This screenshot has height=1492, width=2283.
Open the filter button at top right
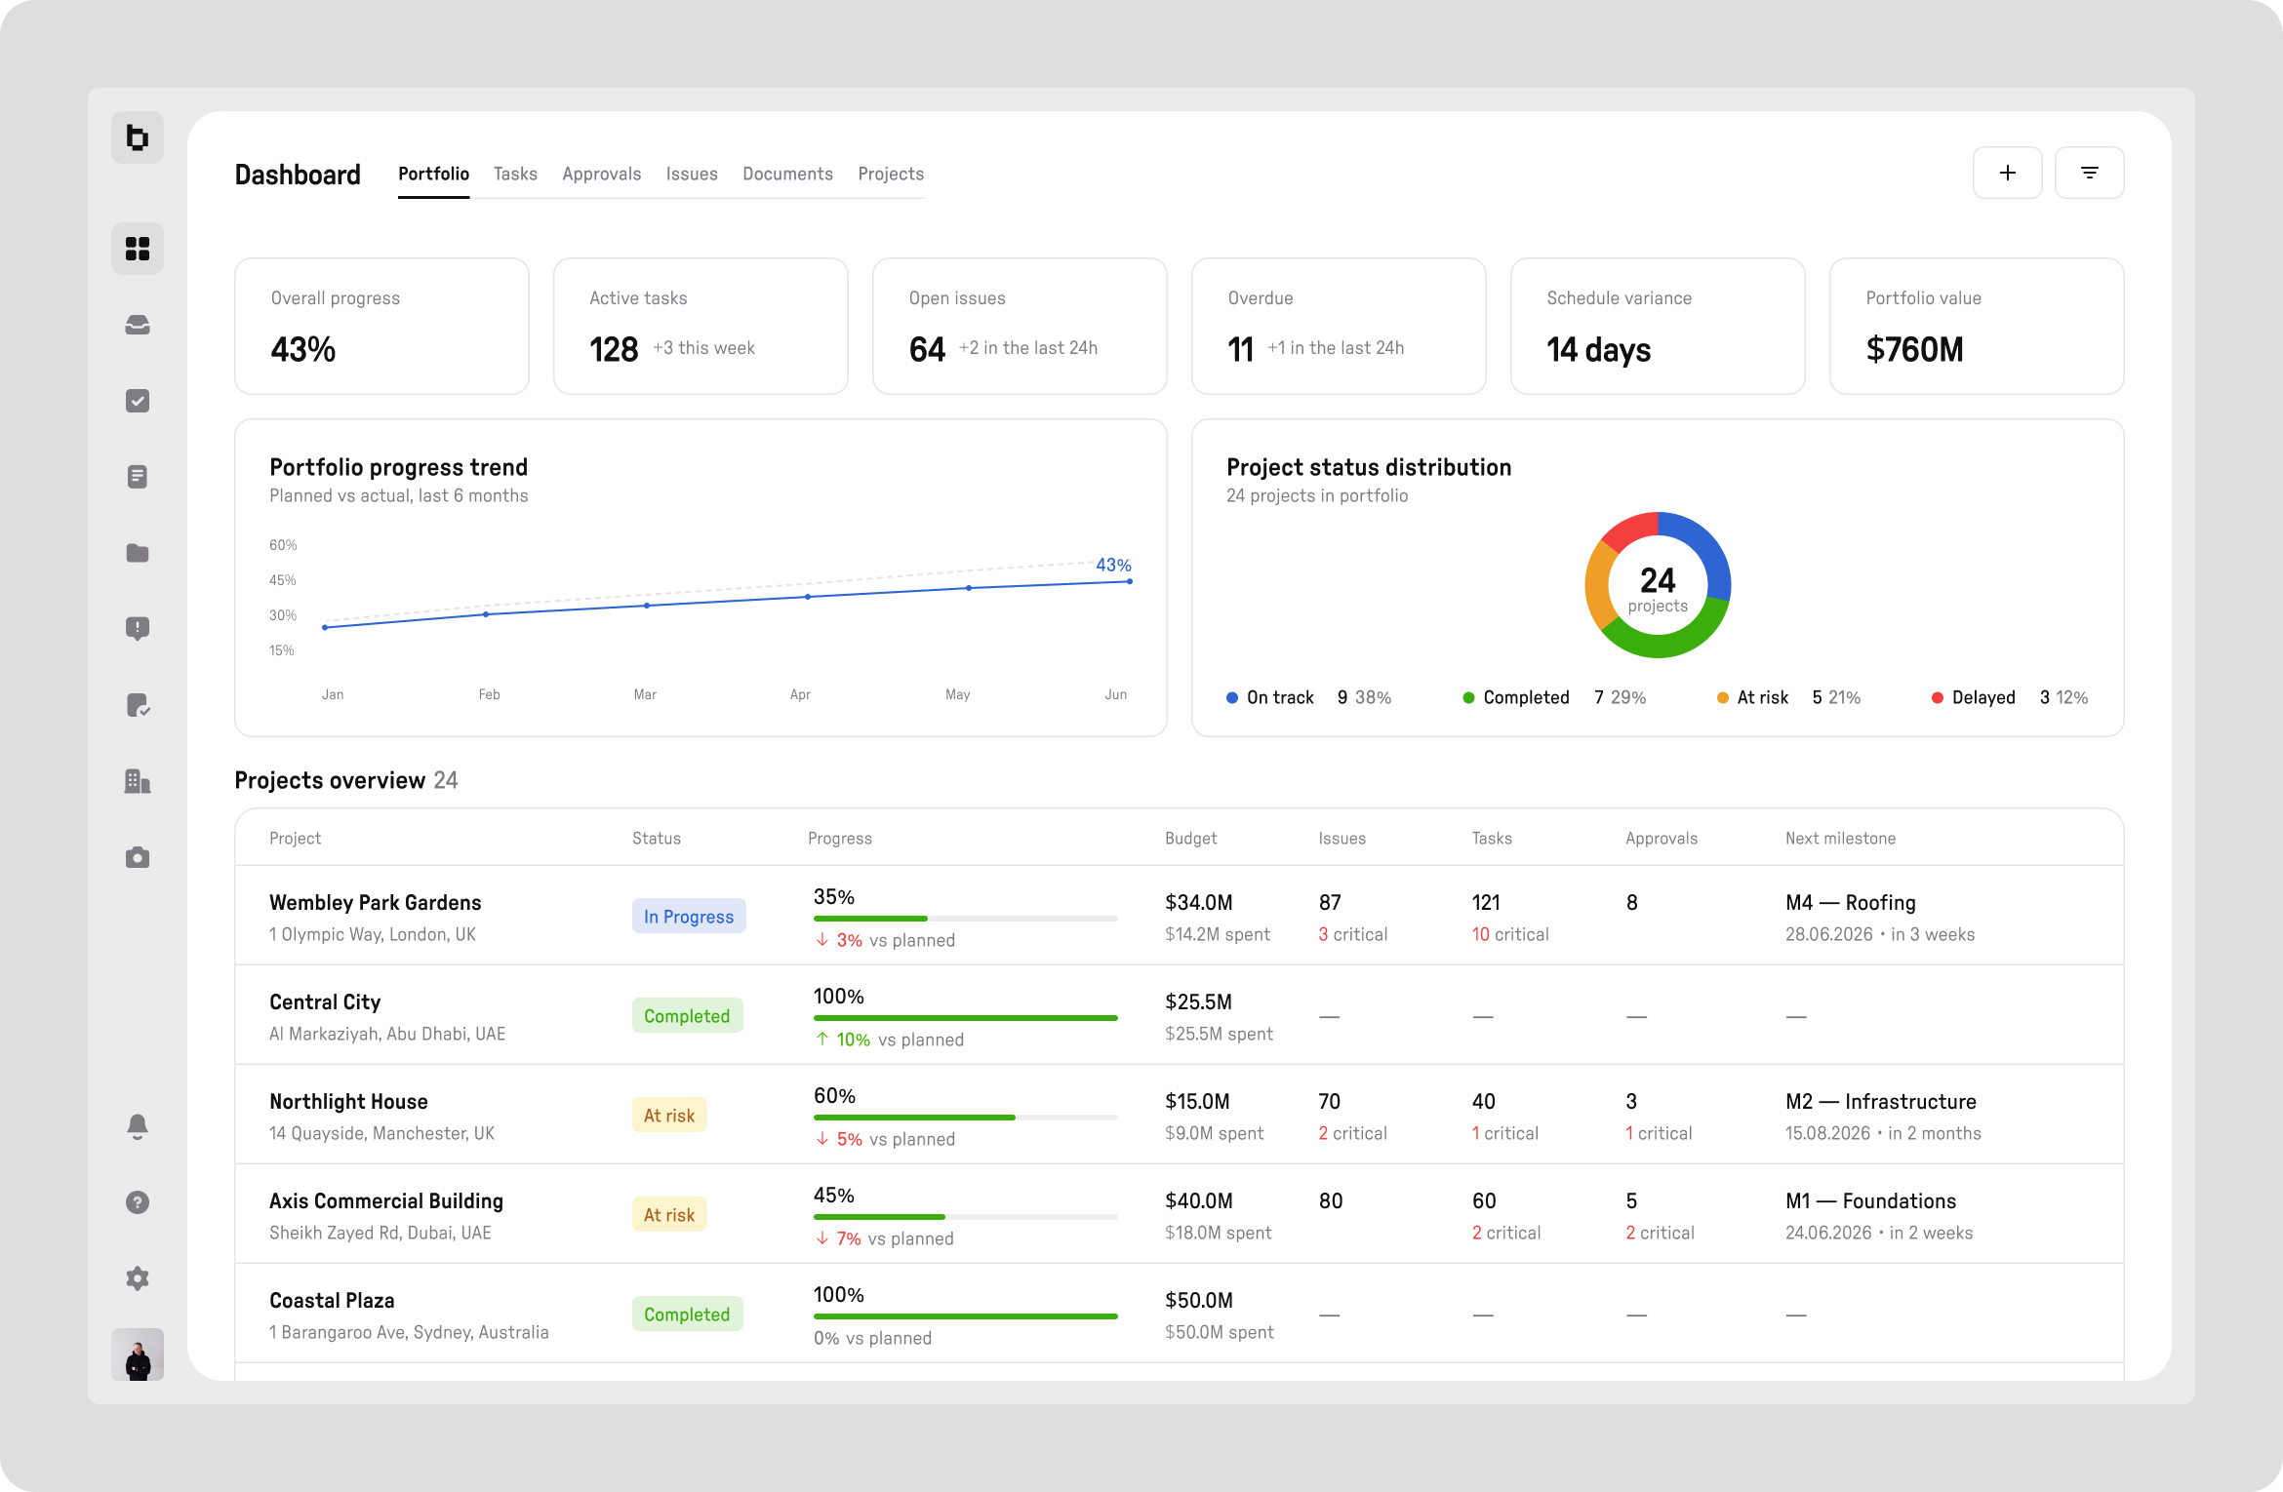pos(2090,173)
